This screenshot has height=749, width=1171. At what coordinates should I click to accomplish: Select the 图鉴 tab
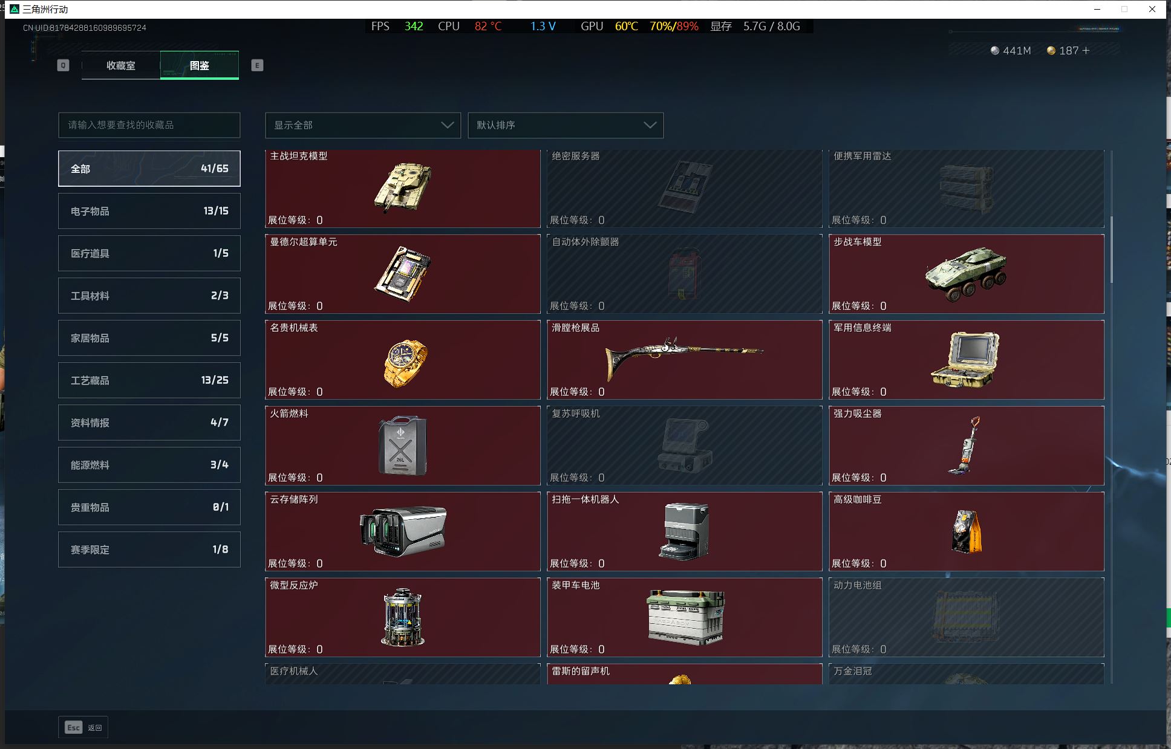[x=200, y=65]
